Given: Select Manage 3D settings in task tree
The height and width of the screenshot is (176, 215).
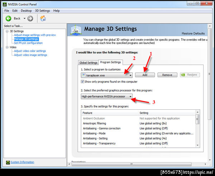Looking at the screenshot, I should click(x=26, y=39).
